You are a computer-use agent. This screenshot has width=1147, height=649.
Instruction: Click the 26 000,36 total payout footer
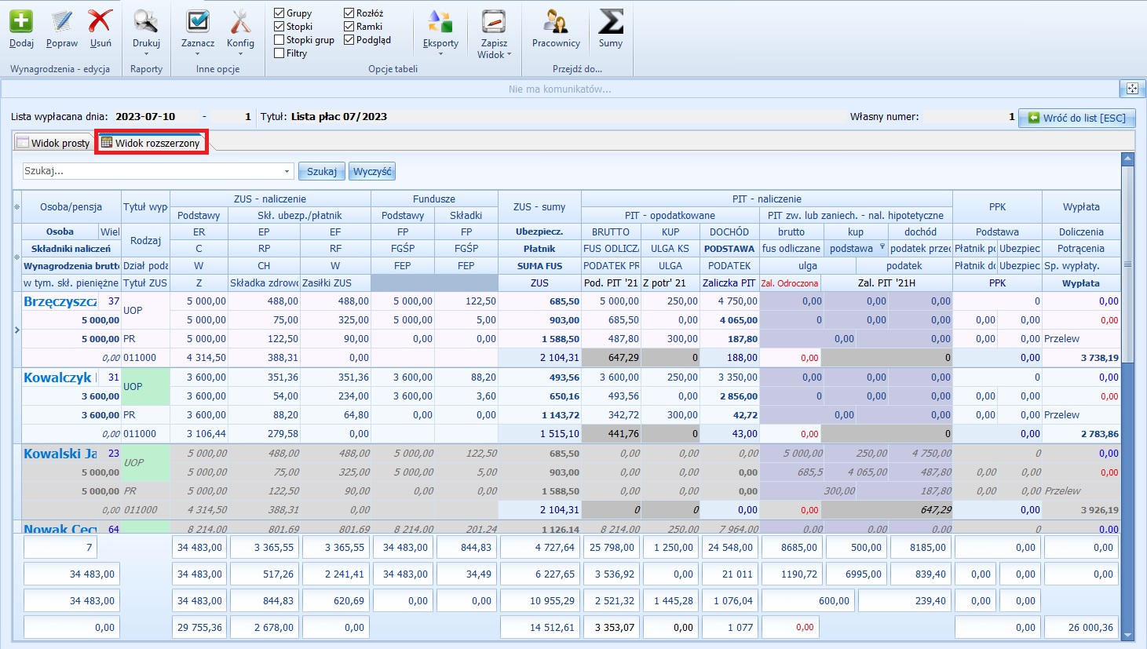1080,628
